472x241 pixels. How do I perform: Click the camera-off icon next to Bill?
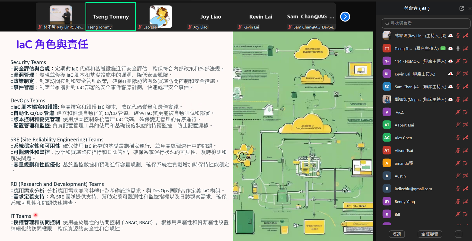[x=465, y=214]
